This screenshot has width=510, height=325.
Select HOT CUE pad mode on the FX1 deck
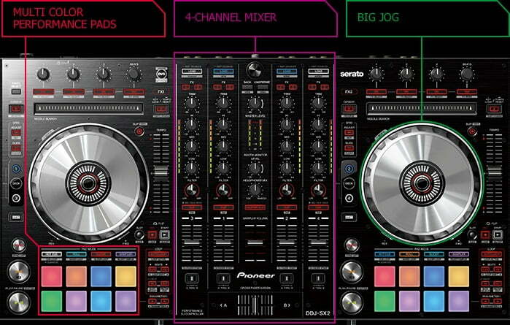52,254
